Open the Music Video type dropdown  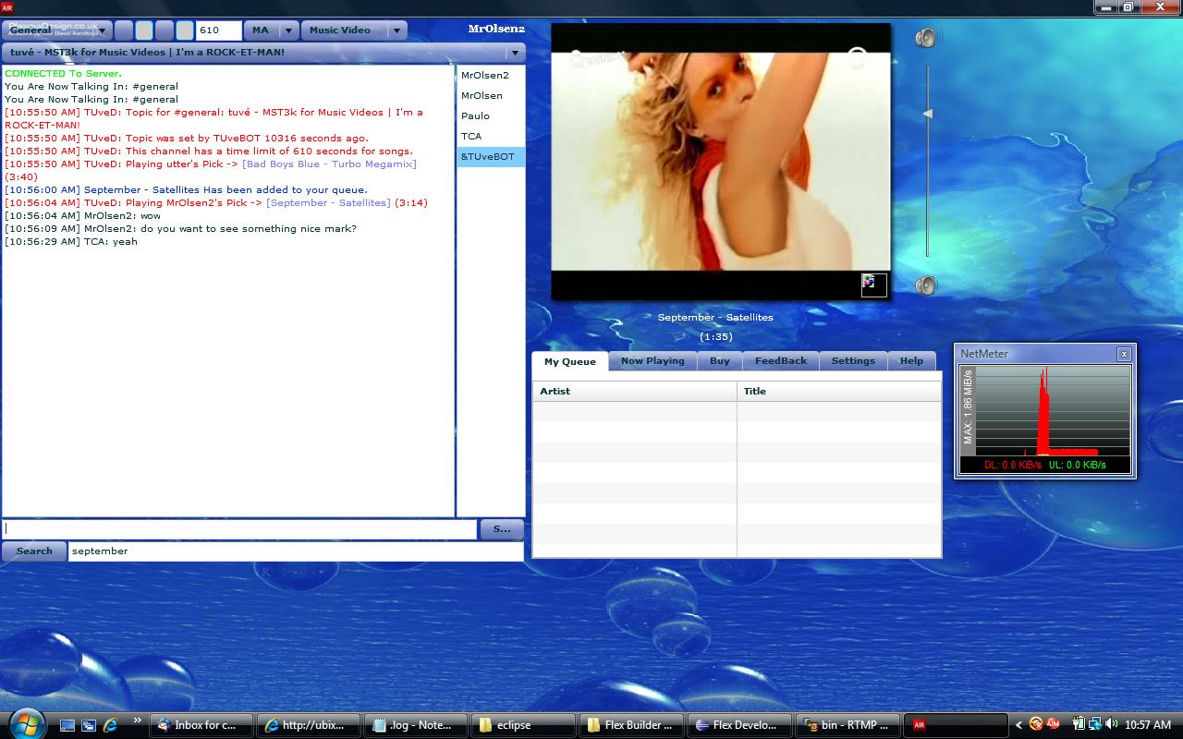point(396,30)
